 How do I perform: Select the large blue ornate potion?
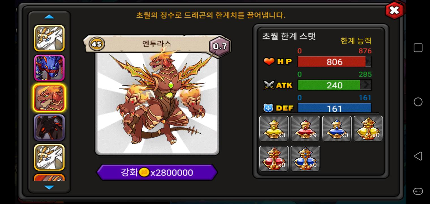click(305, 159)
